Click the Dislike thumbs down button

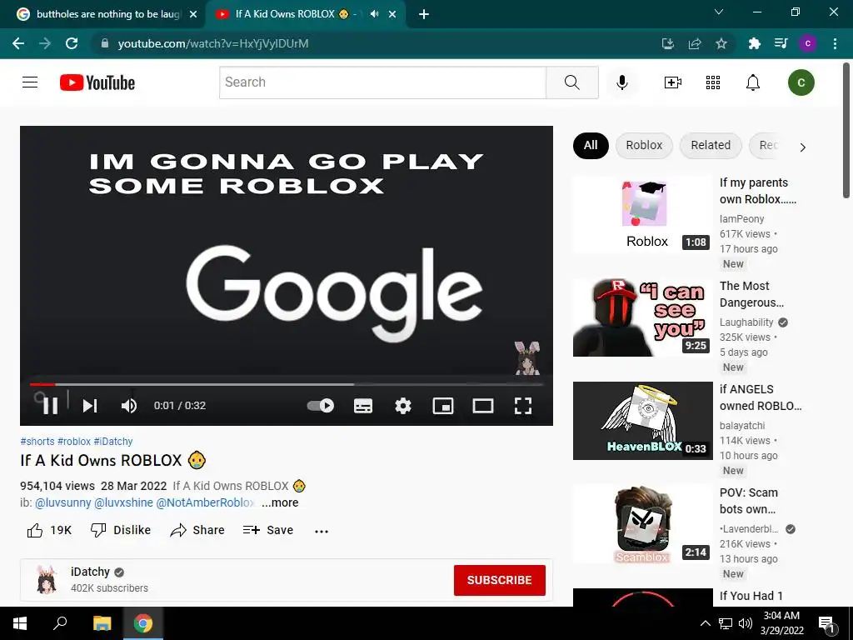pyautogui.click(x=120, y=530)
